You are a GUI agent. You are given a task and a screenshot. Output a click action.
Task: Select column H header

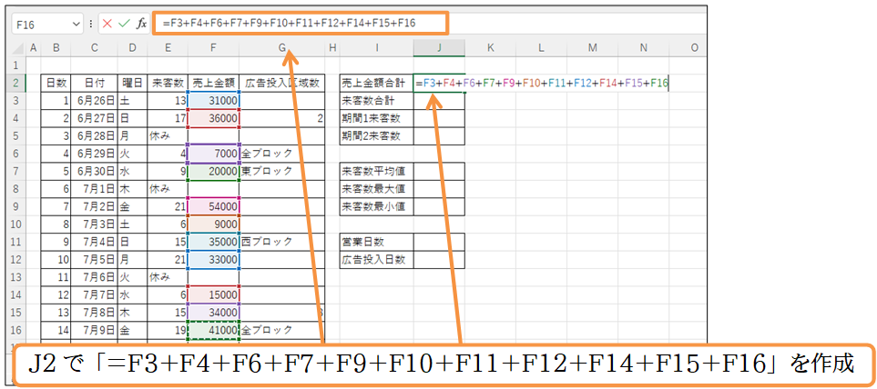[x=332, y=48]
